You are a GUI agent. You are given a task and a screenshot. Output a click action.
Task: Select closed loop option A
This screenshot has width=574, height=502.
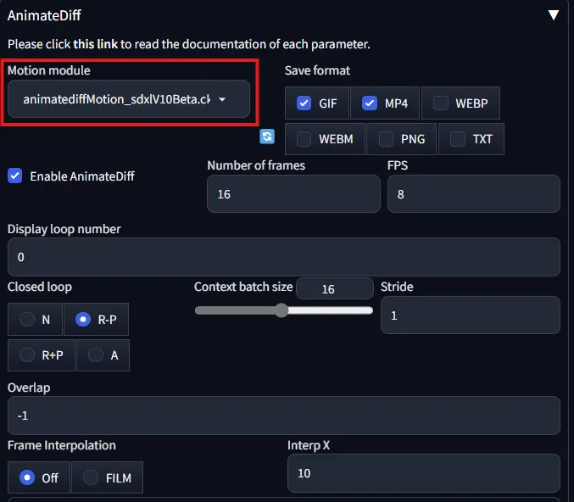tap(96, 355)
